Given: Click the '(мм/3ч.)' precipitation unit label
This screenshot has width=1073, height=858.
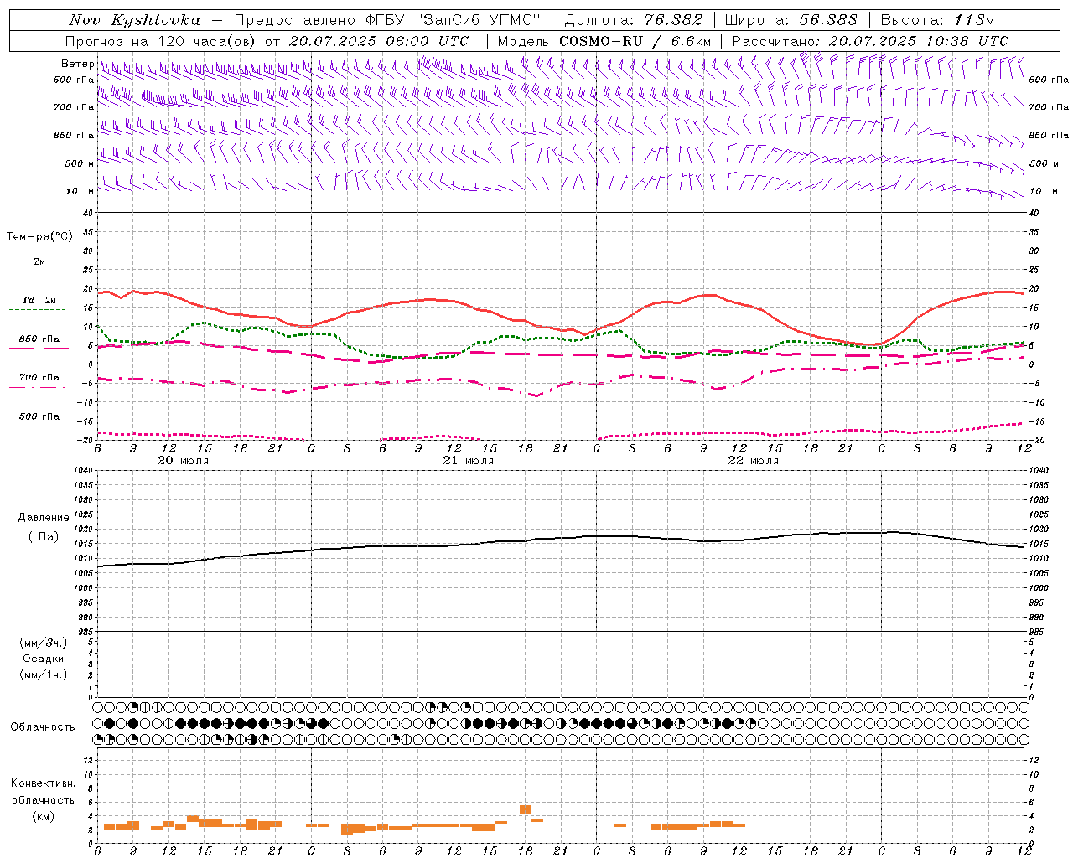Looking at the screenshot, I should 44,643.
